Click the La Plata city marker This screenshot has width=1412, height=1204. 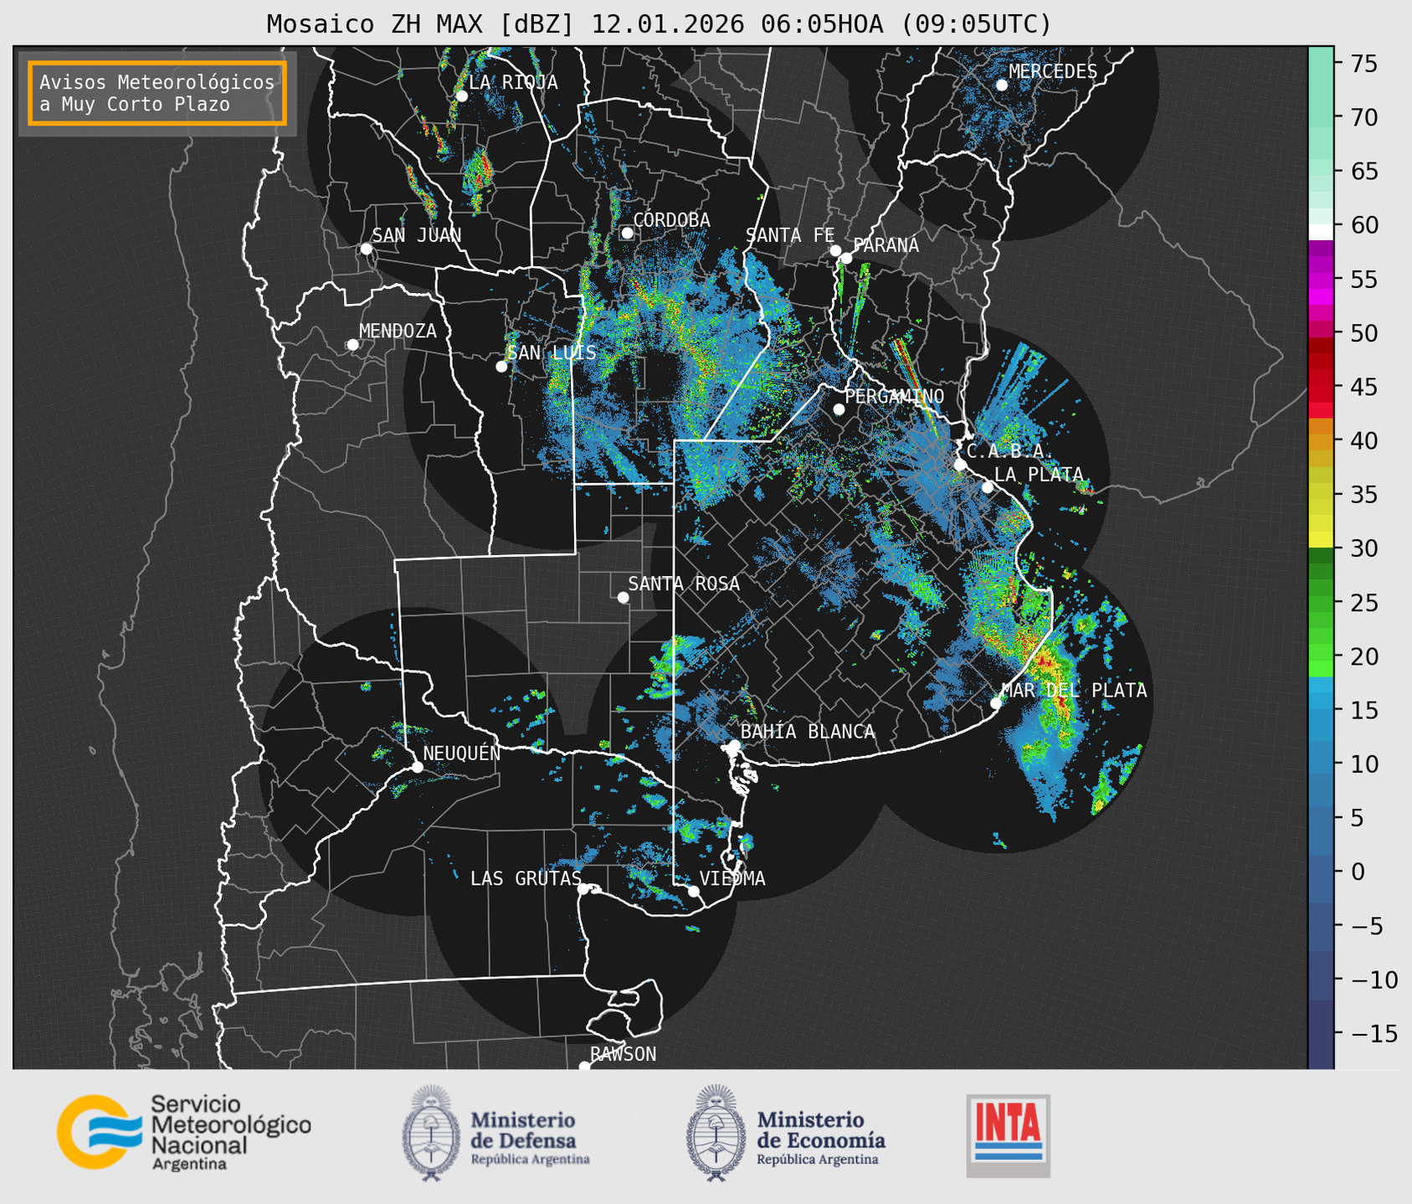pos(988,487)
